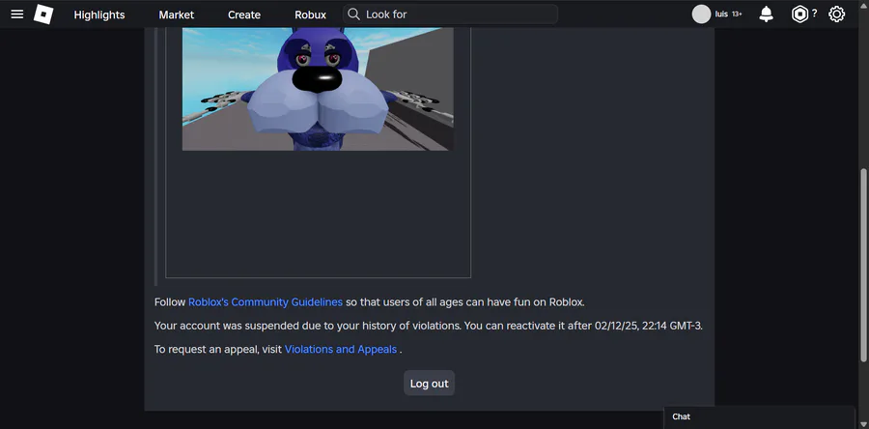
Task: Visit the Violations and Appeals link
Action: 340,349
